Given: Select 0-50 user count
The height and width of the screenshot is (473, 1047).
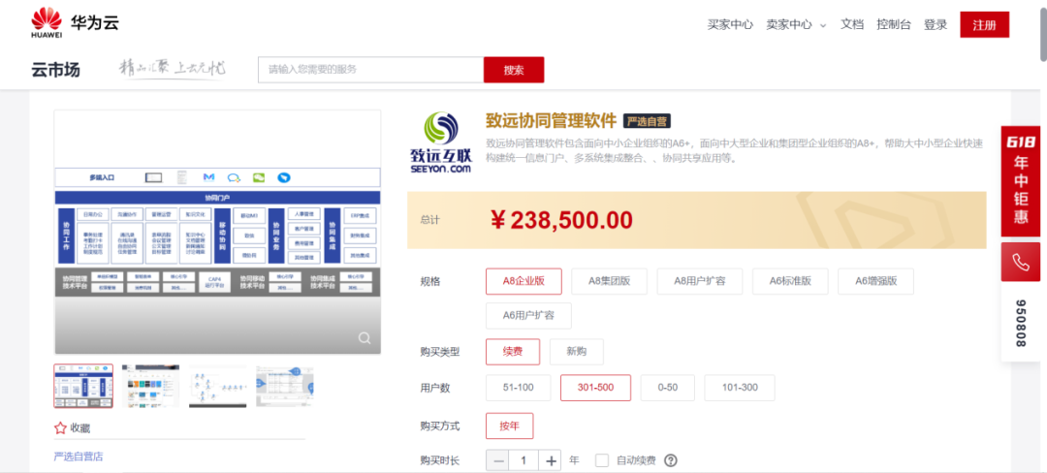Looking at the screenshot, I should pyautogui.click(x=668, y=388).
